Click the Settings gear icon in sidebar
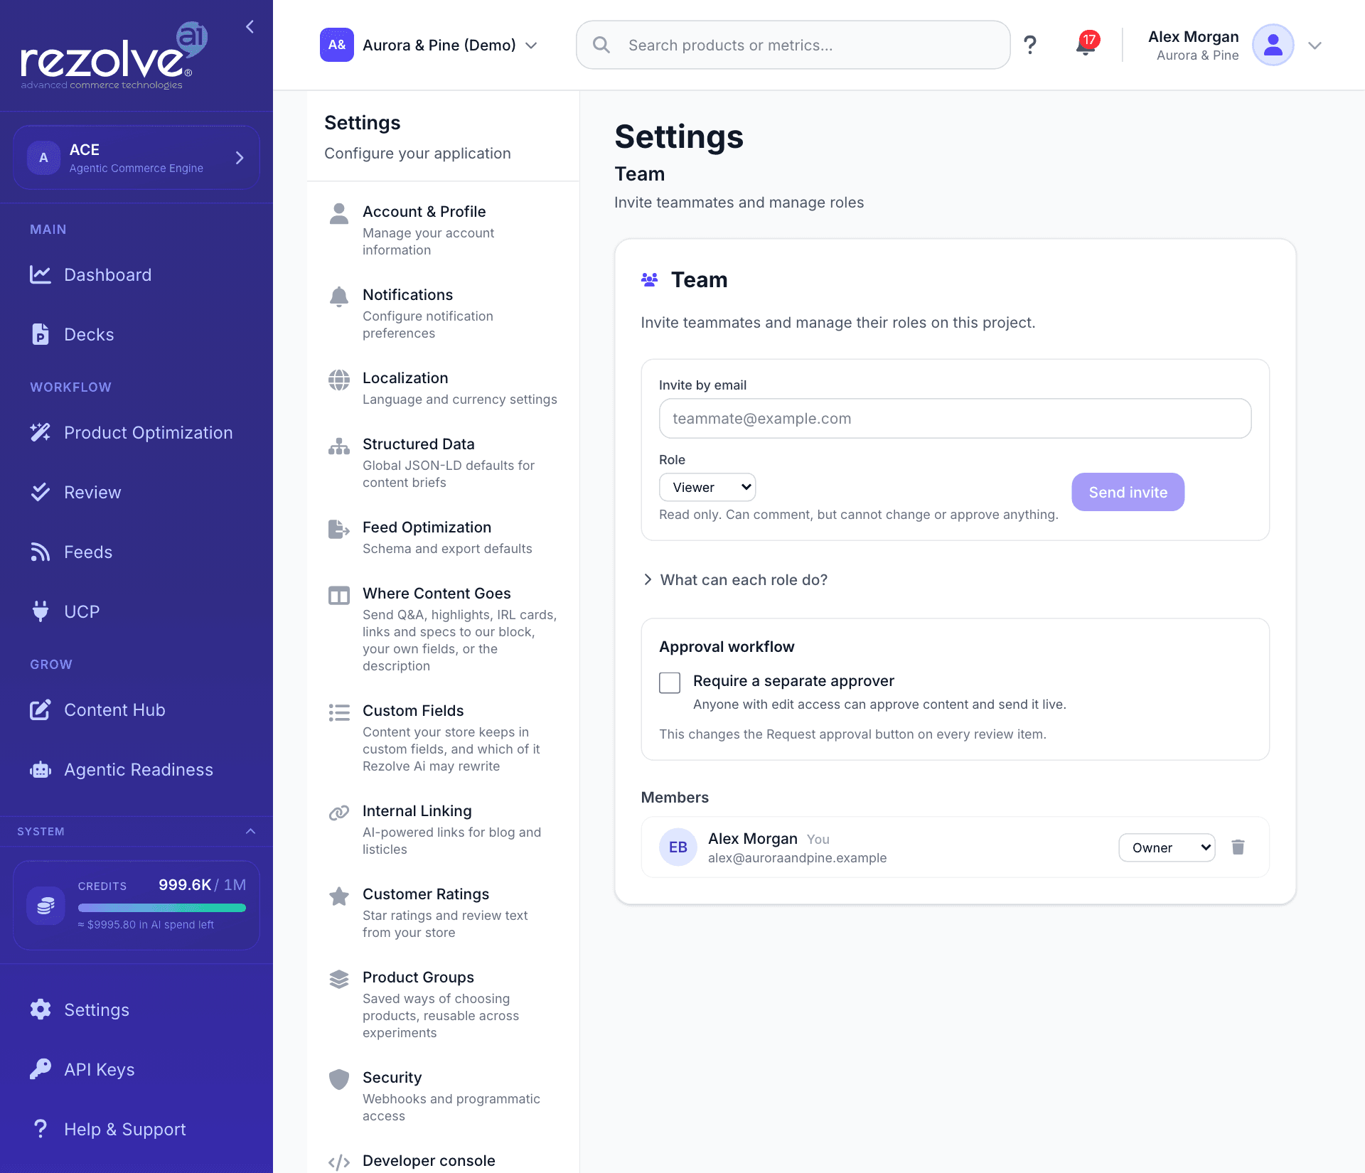The width and height of the screenshot is (1365, 1173). (41, 1009)
